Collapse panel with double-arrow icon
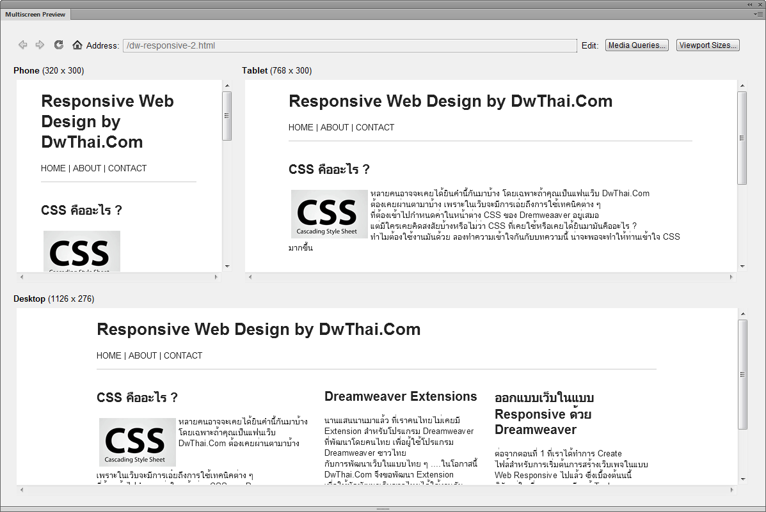 tap(750, 4)
